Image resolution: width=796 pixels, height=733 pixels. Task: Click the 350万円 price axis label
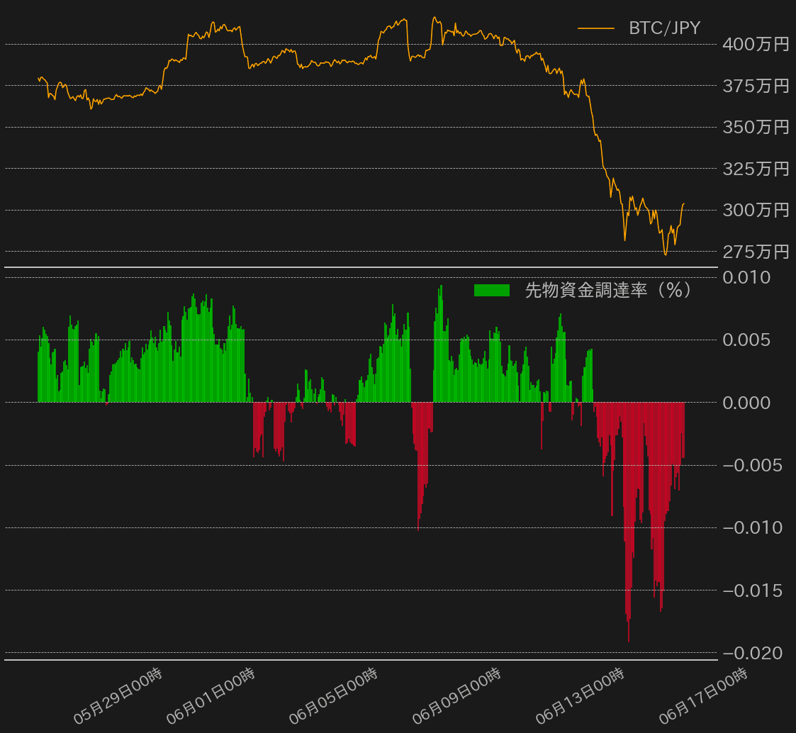point(756,128)
